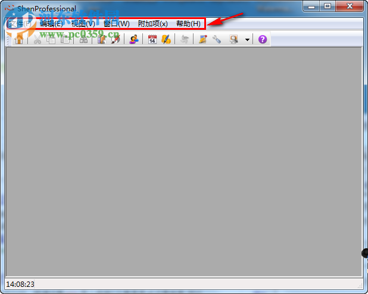Image resolution: width=368 pixels, height=294 pixels.
Task: Click the status bar time 14:08:23
Action: coord(20,284)
